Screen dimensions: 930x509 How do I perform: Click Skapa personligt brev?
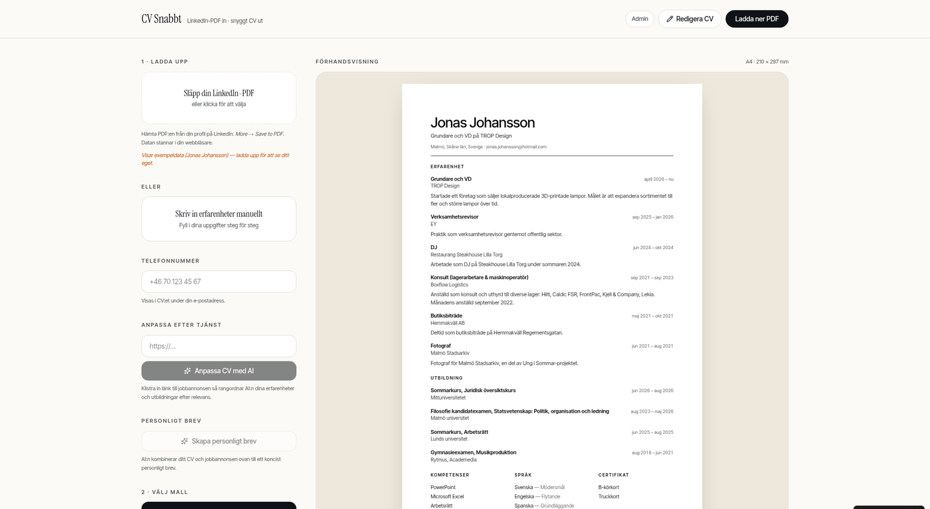click(219, 441)
